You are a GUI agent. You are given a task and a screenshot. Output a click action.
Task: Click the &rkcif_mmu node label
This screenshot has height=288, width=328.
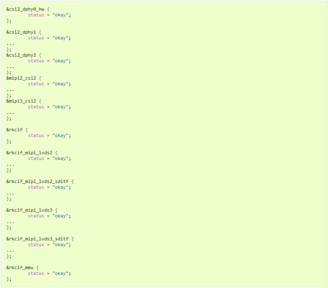pyautogui.click(x=20, y=268)
